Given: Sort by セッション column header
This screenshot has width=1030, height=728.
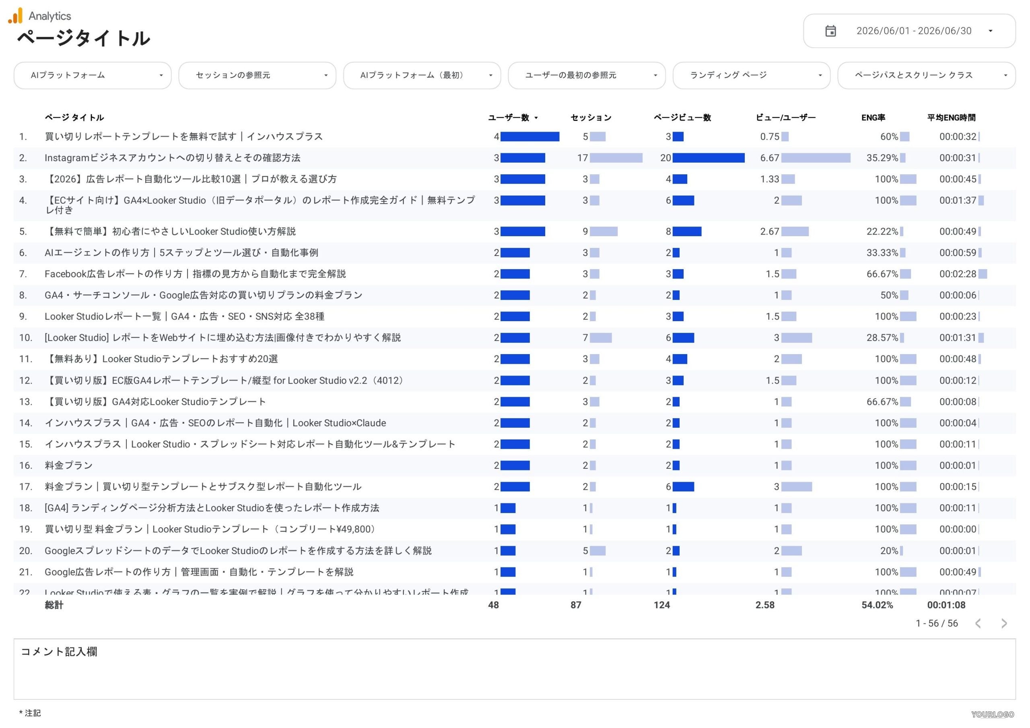Looking at the screenshot, I should click(x=591, y=118).
